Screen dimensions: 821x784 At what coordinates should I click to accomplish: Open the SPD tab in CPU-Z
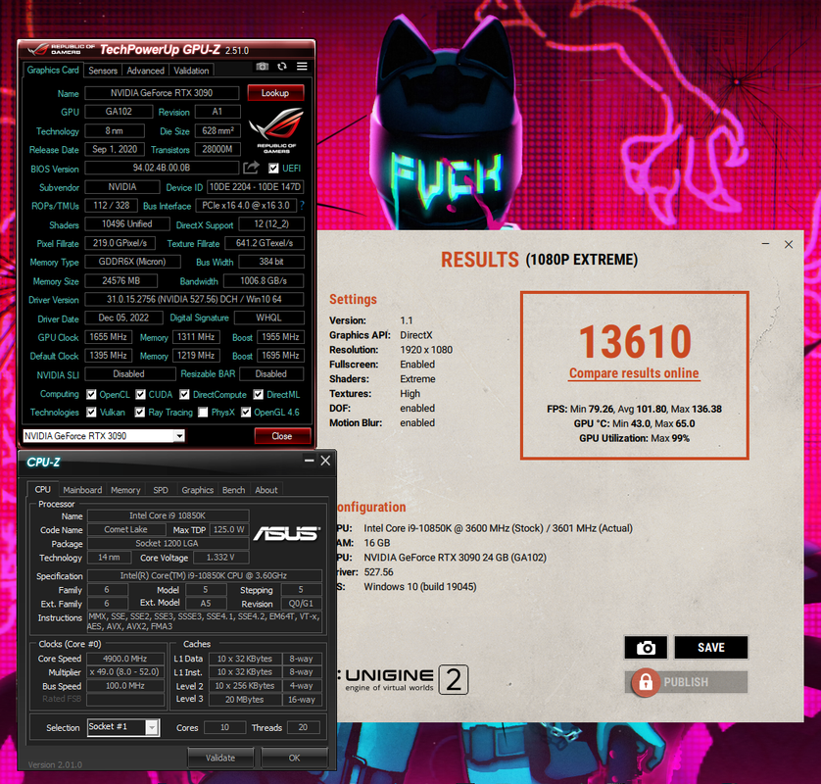tap(161, 490)
